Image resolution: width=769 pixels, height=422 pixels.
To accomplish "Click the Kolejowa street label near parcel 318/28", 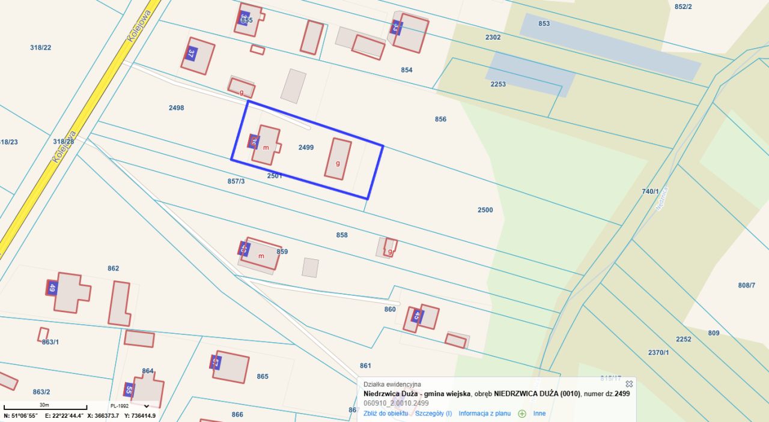I will (64, 147).
